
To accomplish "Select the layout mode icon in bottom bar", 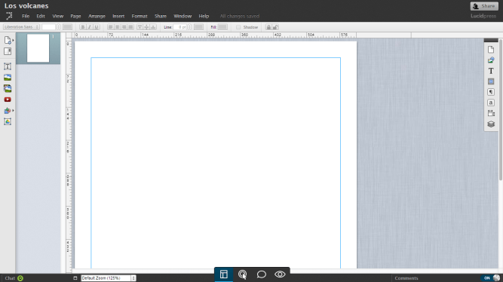I will pos(223,274).
